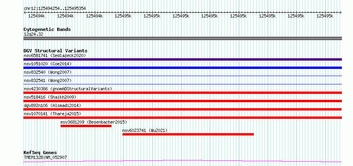
Task: Click the nsv1070141 (Thareja2015) label
Action: [52, 114]
